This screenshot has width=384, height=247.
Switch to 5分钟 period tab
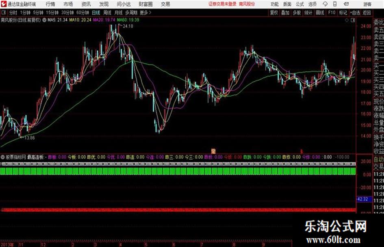pos(38,13)
